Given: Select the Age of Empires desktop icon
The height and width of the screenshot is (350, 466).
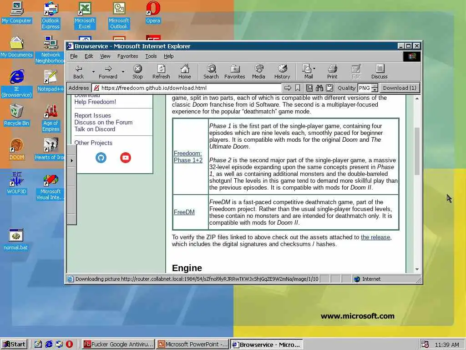Looking at the screenshot, I should pyautogui.click(x=51, y=118).
